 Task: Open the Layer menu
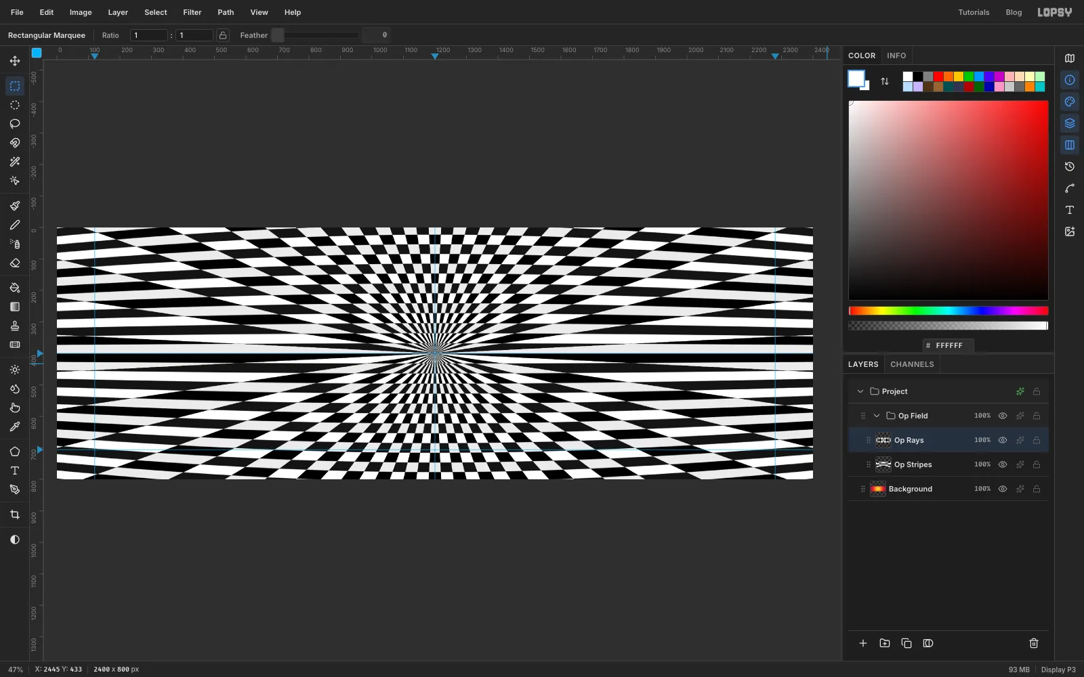(x=118, y=12)
